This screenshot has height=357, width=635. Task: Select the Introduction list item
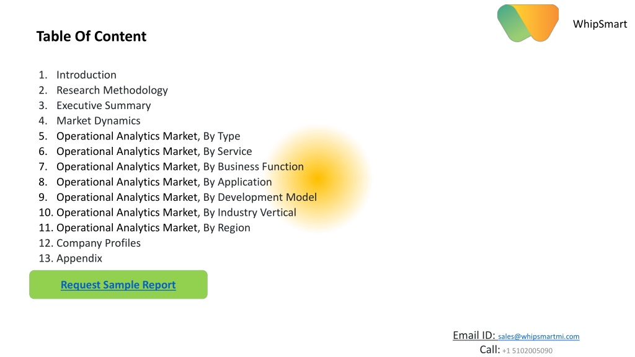click(86, 75)
